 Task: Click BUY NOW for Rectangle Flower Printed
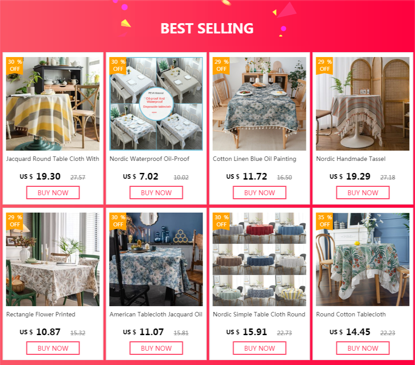(x=53, y=348)
